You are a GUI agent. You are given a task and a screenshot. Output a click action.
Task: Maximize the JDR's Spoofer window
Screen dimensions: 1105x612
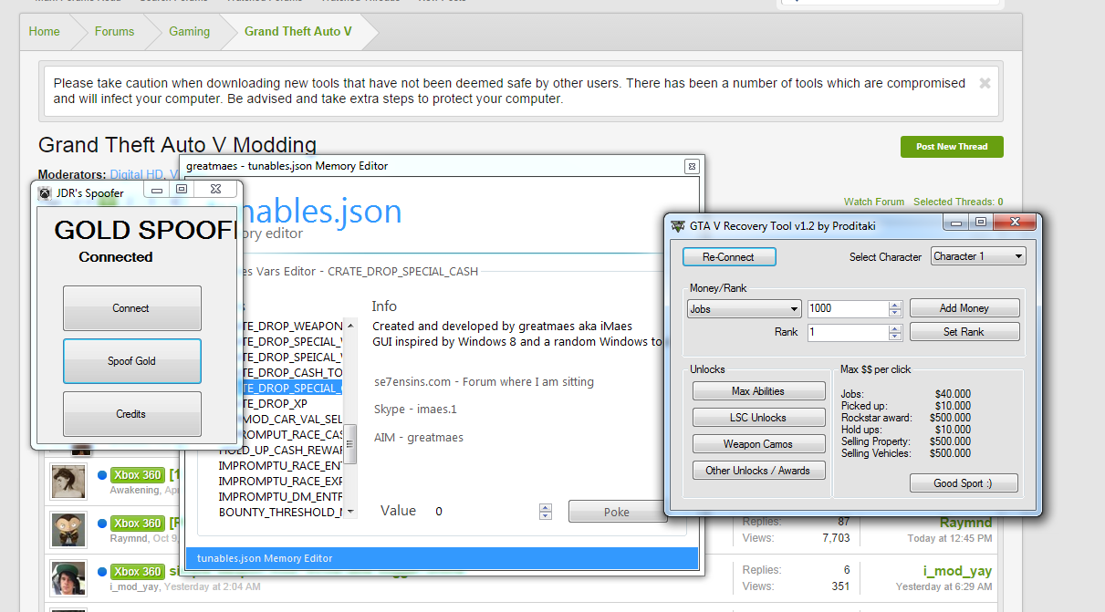click(182, 190)
